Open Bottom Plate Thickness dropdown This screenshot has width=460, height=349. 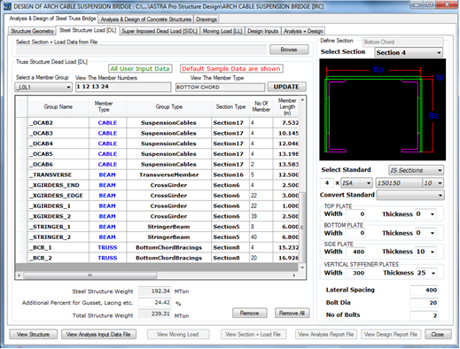425,233
